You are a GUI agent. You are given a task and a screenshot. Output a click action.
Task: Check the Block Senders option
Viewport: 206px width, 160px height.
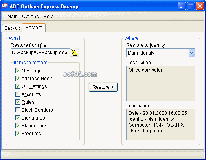tap(18, 110)
